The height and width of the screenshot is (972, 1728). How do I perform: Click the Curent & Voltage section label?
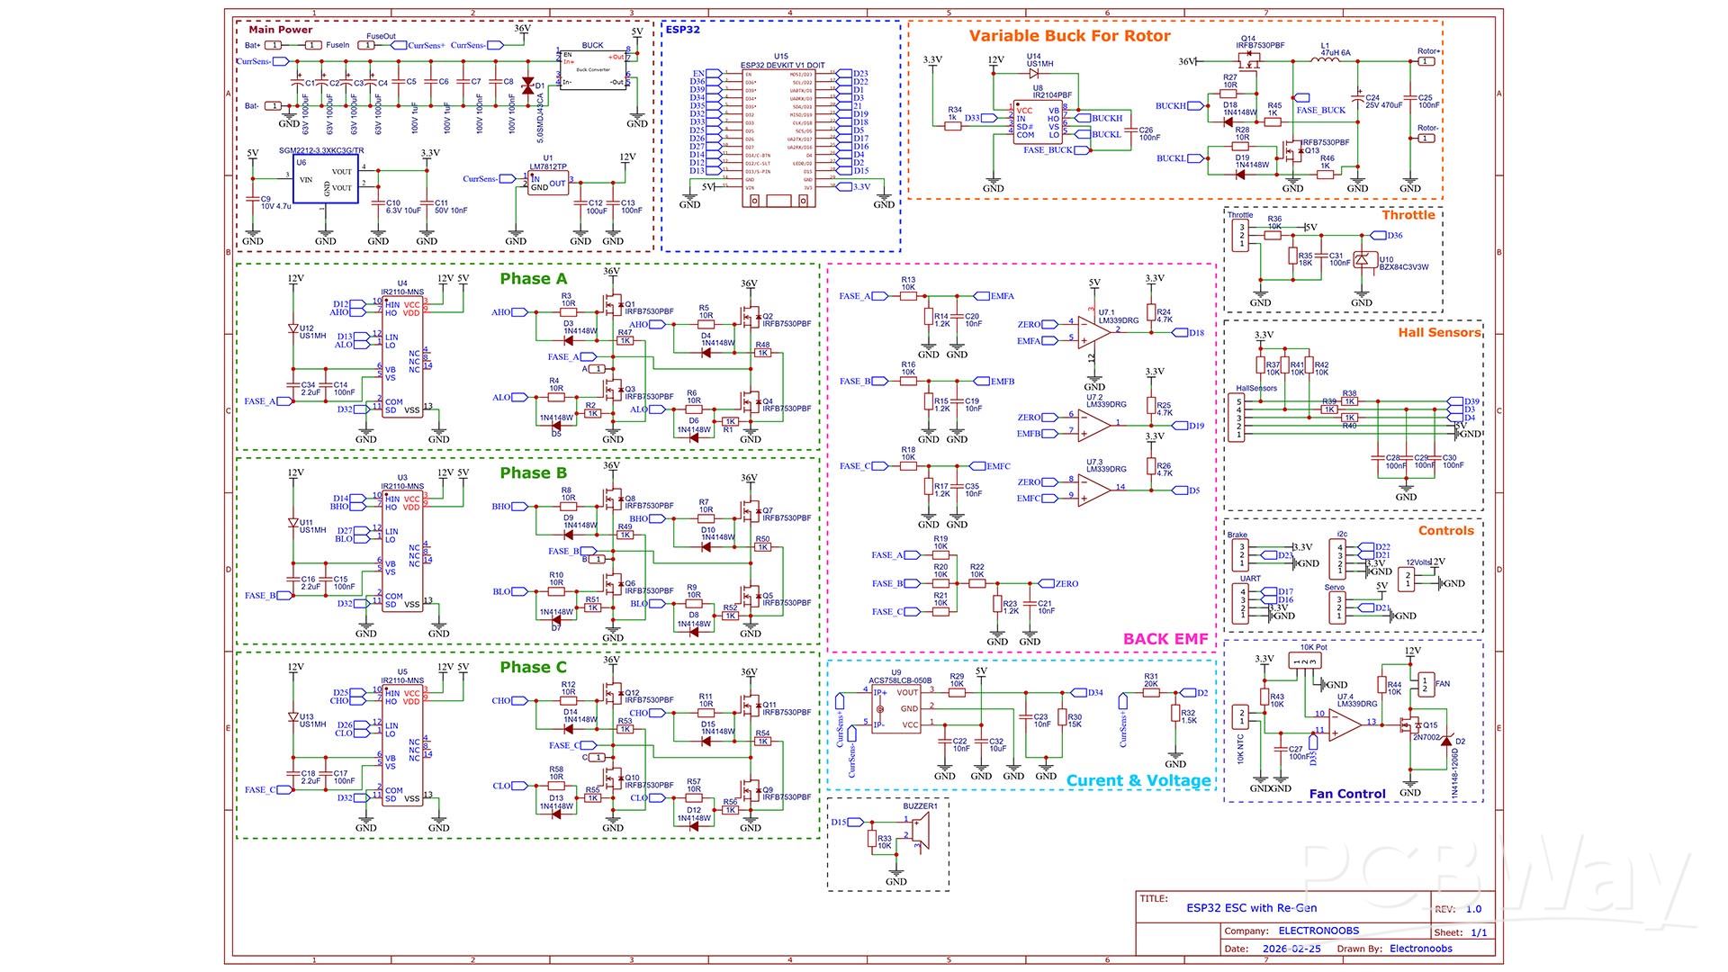pos(1138,780)
